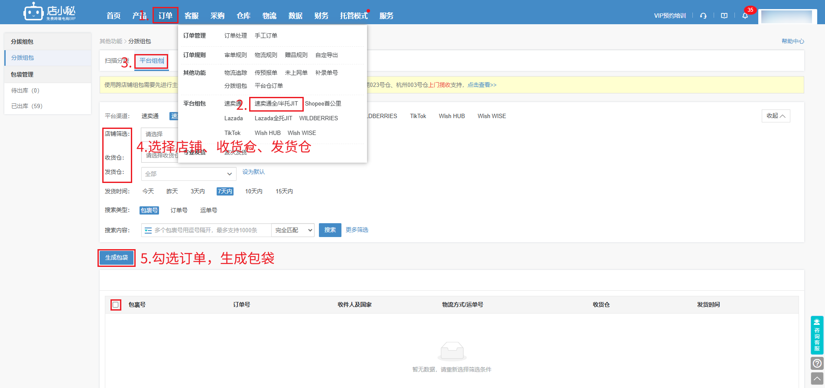Viewport: 825px width, 388px height.
Task: Open the 店铺筛选 请选择 dropdown
Action: point(159,134)
